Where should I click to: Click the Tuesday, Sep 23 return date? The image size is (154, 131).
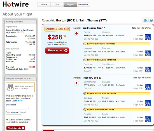[92, 78]
